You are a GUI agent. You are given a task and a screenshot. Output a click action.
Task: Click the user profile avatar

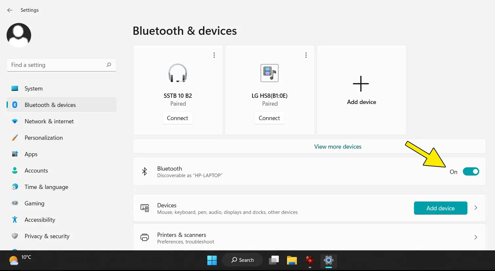[x=19, y=35]
